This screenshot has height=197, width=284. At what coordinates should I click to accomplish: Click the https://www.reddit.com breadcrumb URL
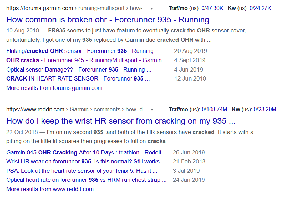tap(35, 110)
